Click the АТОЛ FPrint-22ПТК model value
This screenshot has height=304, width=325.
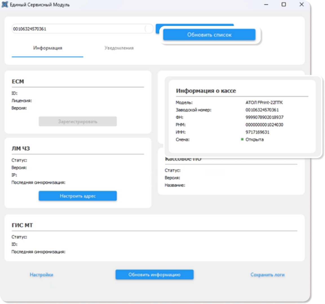click(264, 102)
